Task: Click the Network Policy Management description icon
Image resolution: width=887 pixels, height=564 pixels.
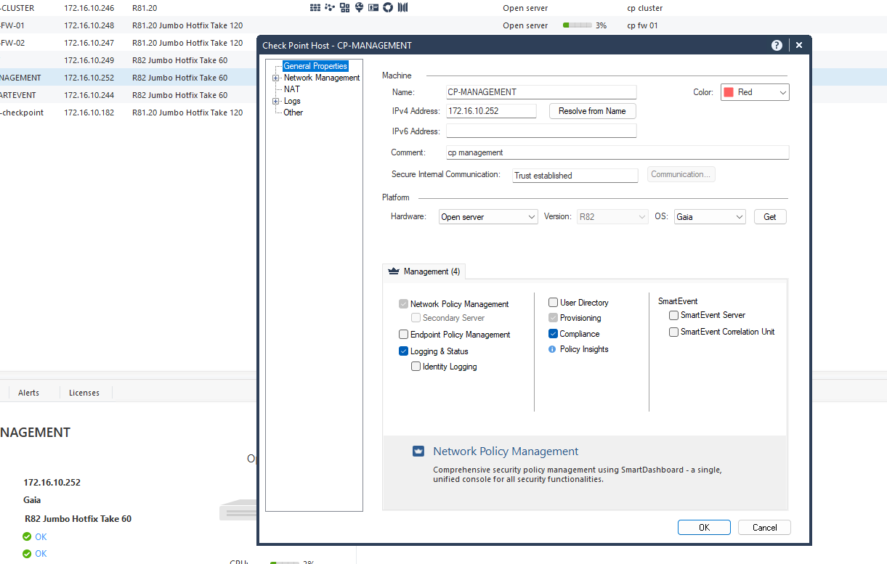Action: point(418,451)
